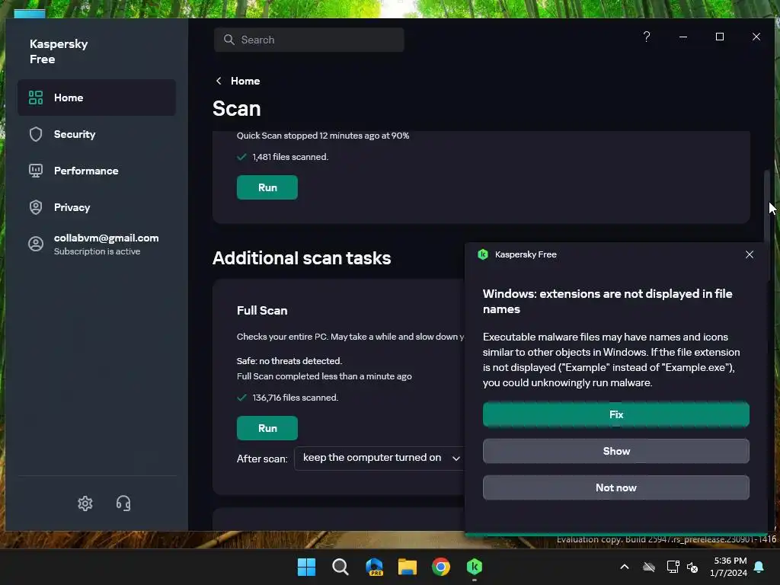This screenshot has width=780, height=585.
Task: Click the Kaspersky taskbar icon
Action: 475,567
